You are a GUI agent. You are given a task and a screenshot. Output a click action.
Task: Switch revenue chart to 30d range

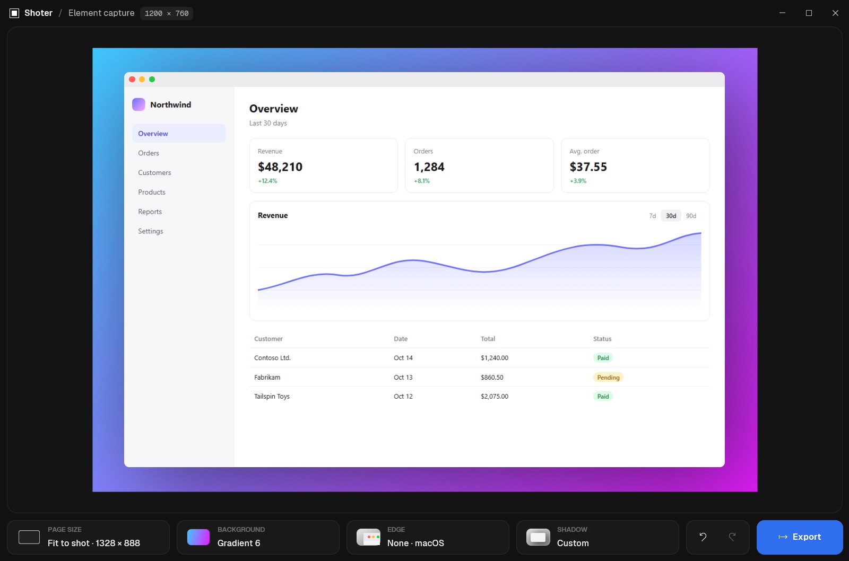click(671, 216)
